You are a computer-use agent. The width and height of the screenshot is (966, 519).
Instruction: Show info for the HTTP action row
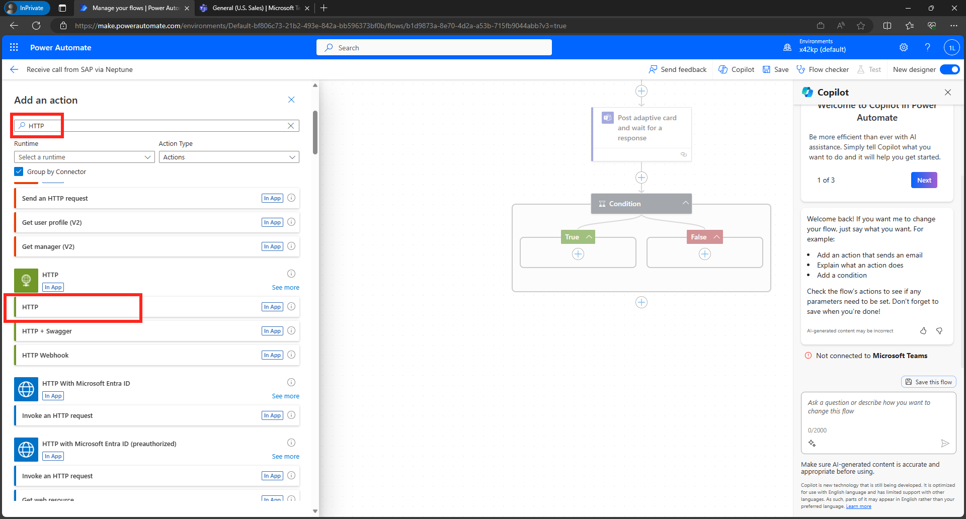click(291, 307)
